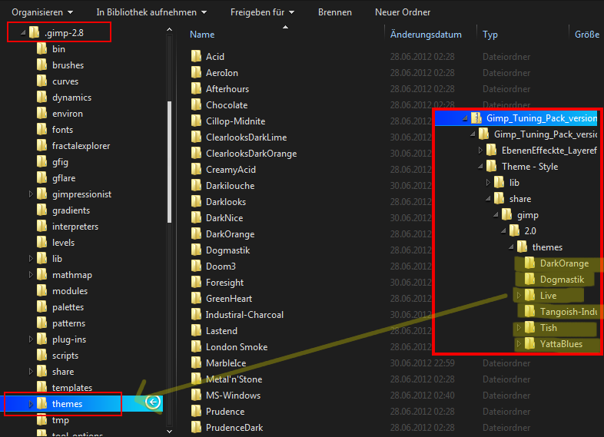Click the Chocolate folder icon

point(196,105)
